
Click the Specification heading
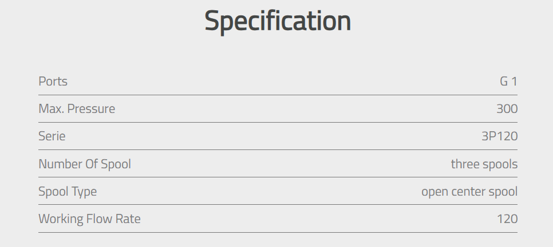pyautogui.click(x=278, y=22)
